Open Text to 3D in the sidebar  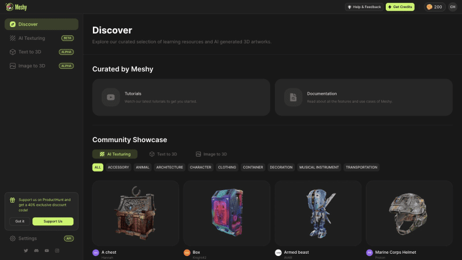pyautogui.click(x=29, y=52)
